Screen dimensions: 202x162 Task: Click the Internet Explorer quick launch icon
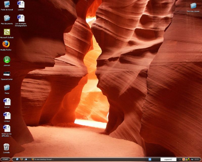tap(17, 159)
